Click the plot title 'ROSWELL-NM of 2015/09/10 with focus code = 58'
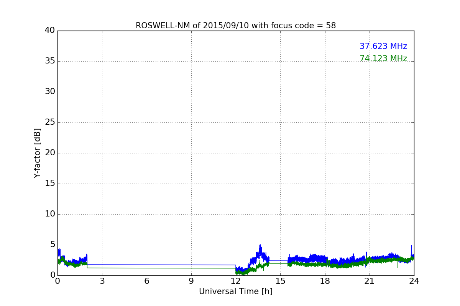This screenshot has width=460, height=306. (236, 26)
